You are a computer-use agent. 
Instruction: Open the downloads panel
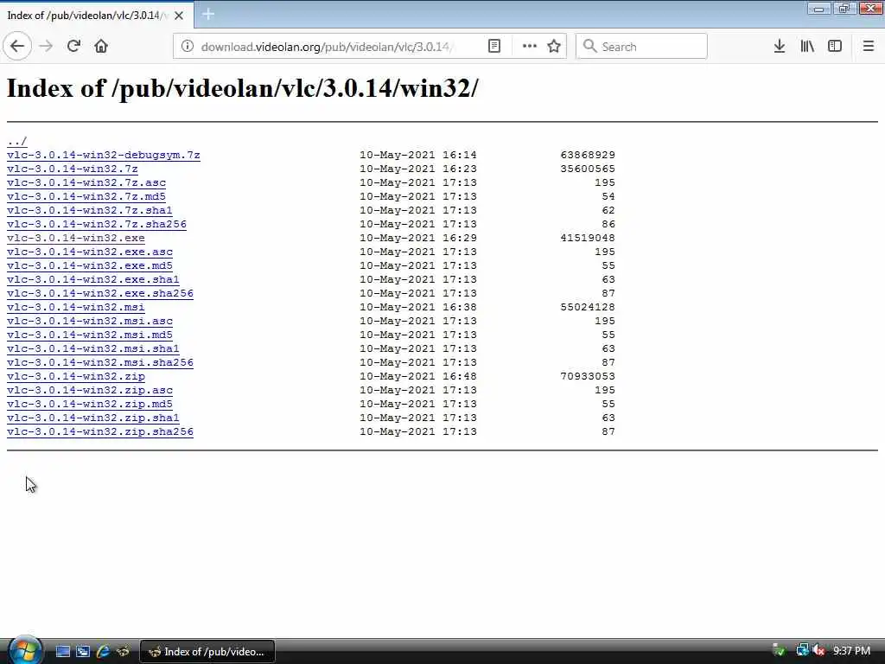[780, 47]
